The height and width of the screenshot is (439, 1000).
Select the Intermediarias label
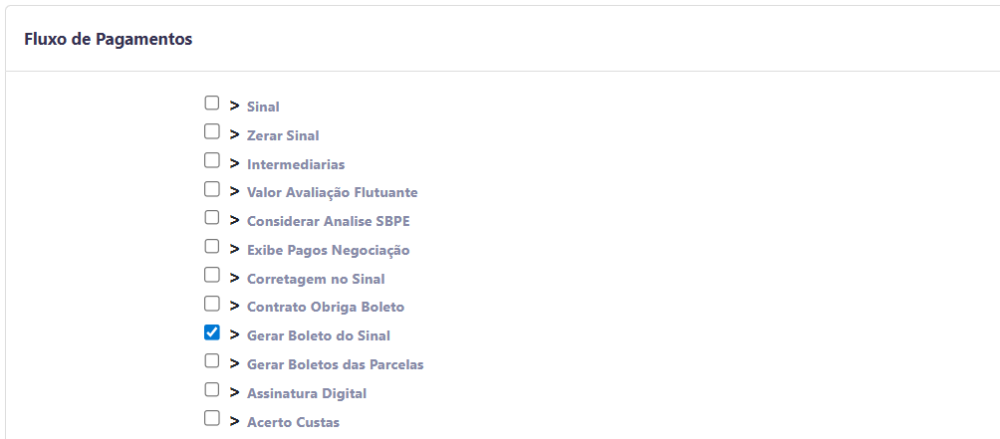coord(296,164)
